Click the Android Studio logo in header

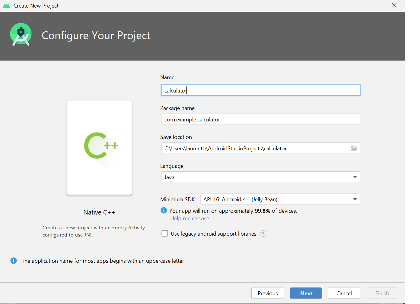21,35
